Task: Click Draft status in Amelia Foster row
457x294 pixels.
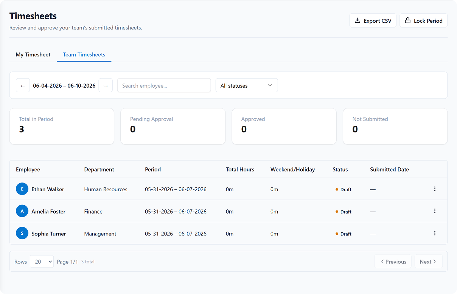Action: 344,212
